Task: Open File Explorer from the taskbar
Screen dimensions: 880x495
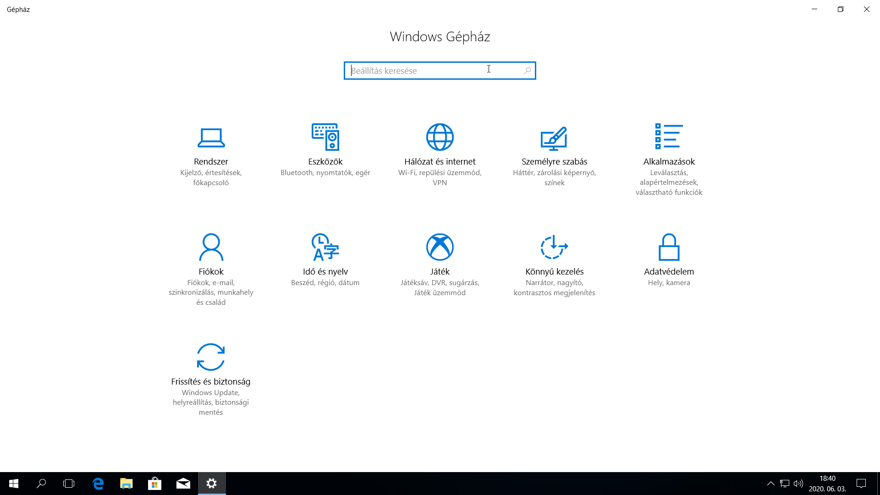Action: coord(126,484)
